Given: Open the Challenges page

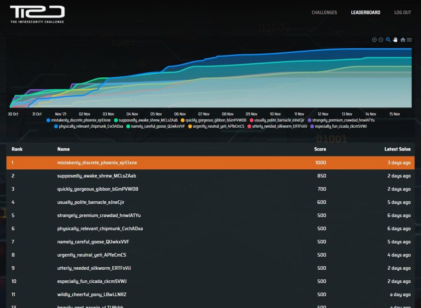Looking at the screenshot, I should [x=324, y=12].
